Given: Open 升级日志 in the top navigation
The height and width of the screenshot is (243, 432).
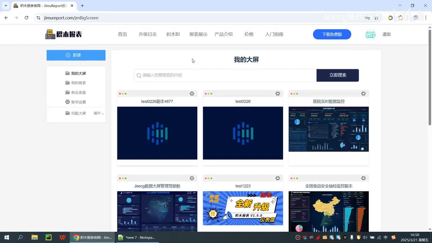Looking at the screenshot, I should 147,34.
